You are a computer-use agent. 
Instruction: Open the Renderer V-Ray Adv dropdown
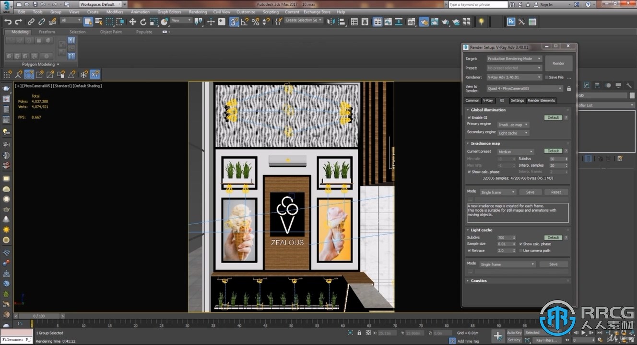pyautogui.click(x=514, y=77)
